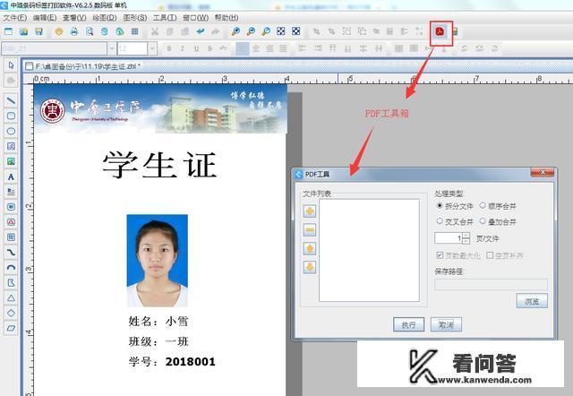Image resolution: width=573 pixels, height=396 pixels.
Task: Click the zoom out magnifier icon
Action: [x=251, y=31]
